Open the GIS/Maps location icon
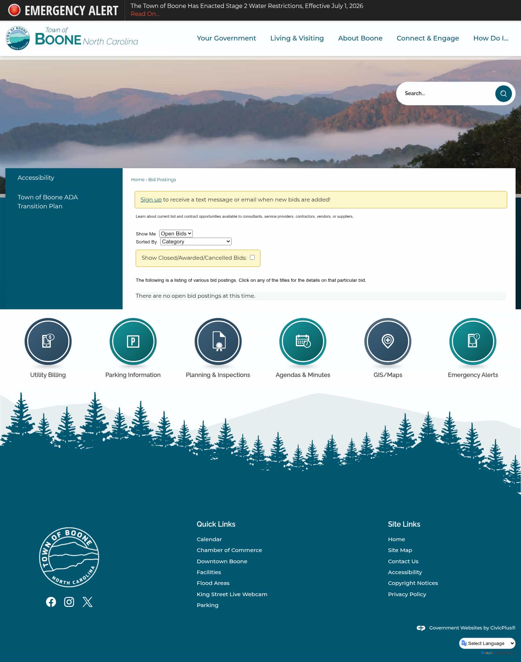The width and height of the screenshot is (521, 662). pos(388,341)
